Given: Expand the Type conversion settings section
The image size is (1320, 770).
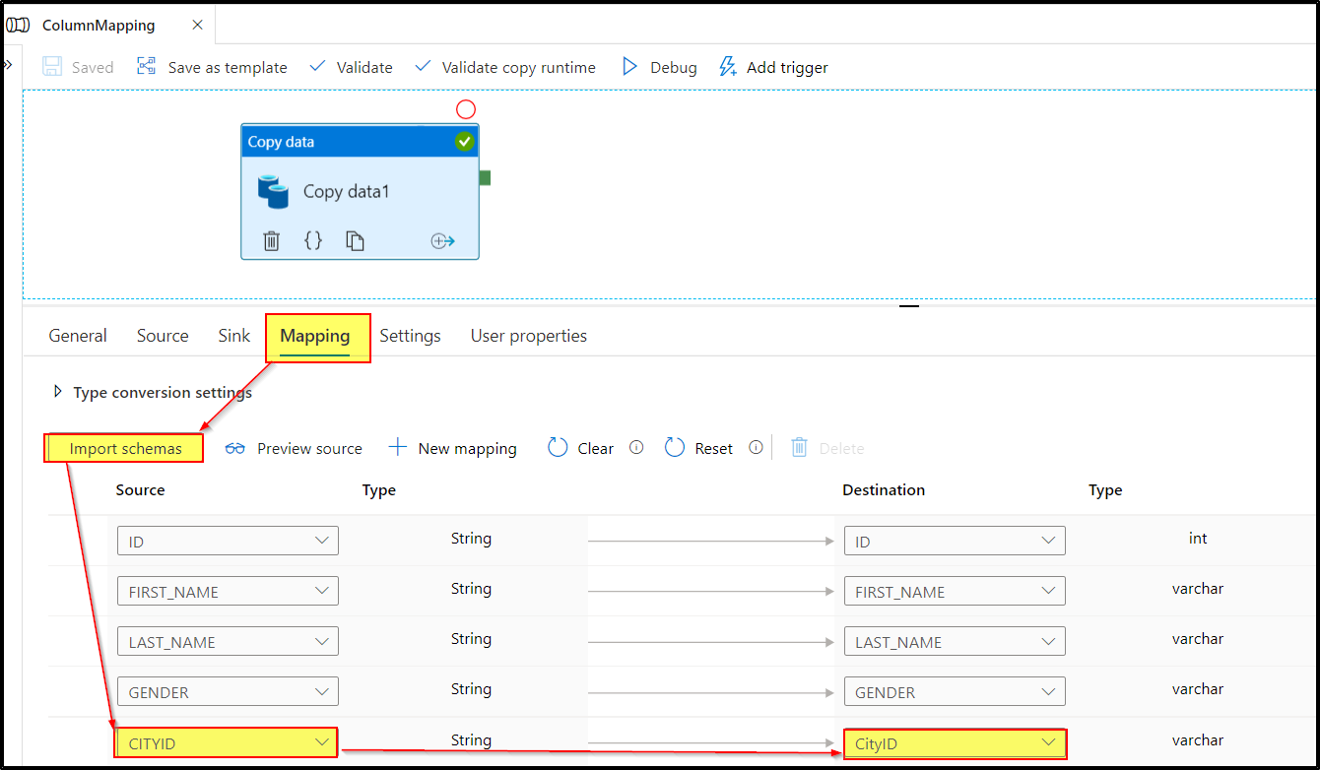Looking at the screenshot, I should (59, 392).
